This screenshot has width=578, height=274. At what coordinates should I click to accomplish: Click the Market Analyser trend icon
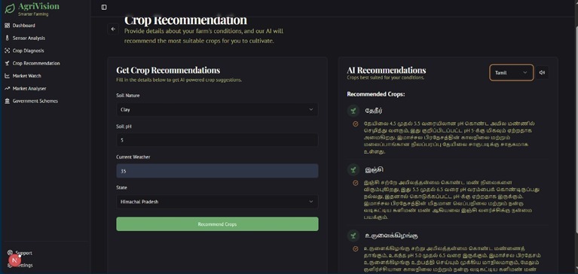[8, 88]
